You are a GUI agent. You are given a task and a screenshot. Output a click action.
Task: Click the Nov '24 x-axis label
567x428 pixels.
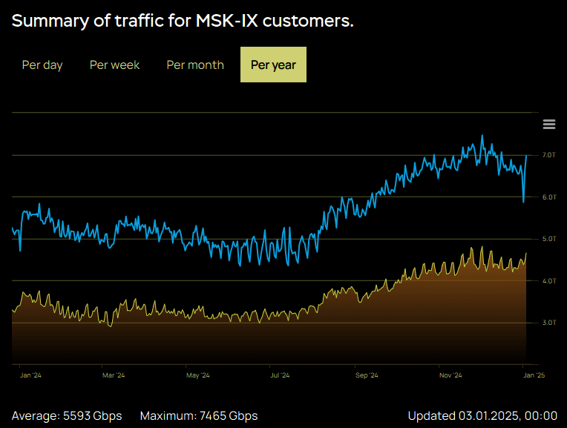pos(450,375)
